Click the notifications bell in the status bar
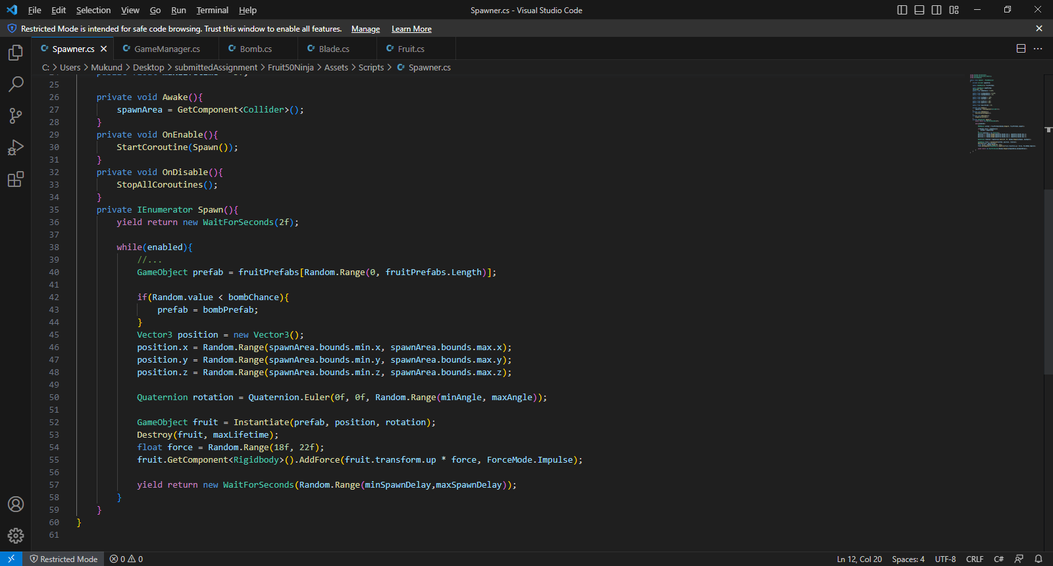 [x=1039, y=559]
